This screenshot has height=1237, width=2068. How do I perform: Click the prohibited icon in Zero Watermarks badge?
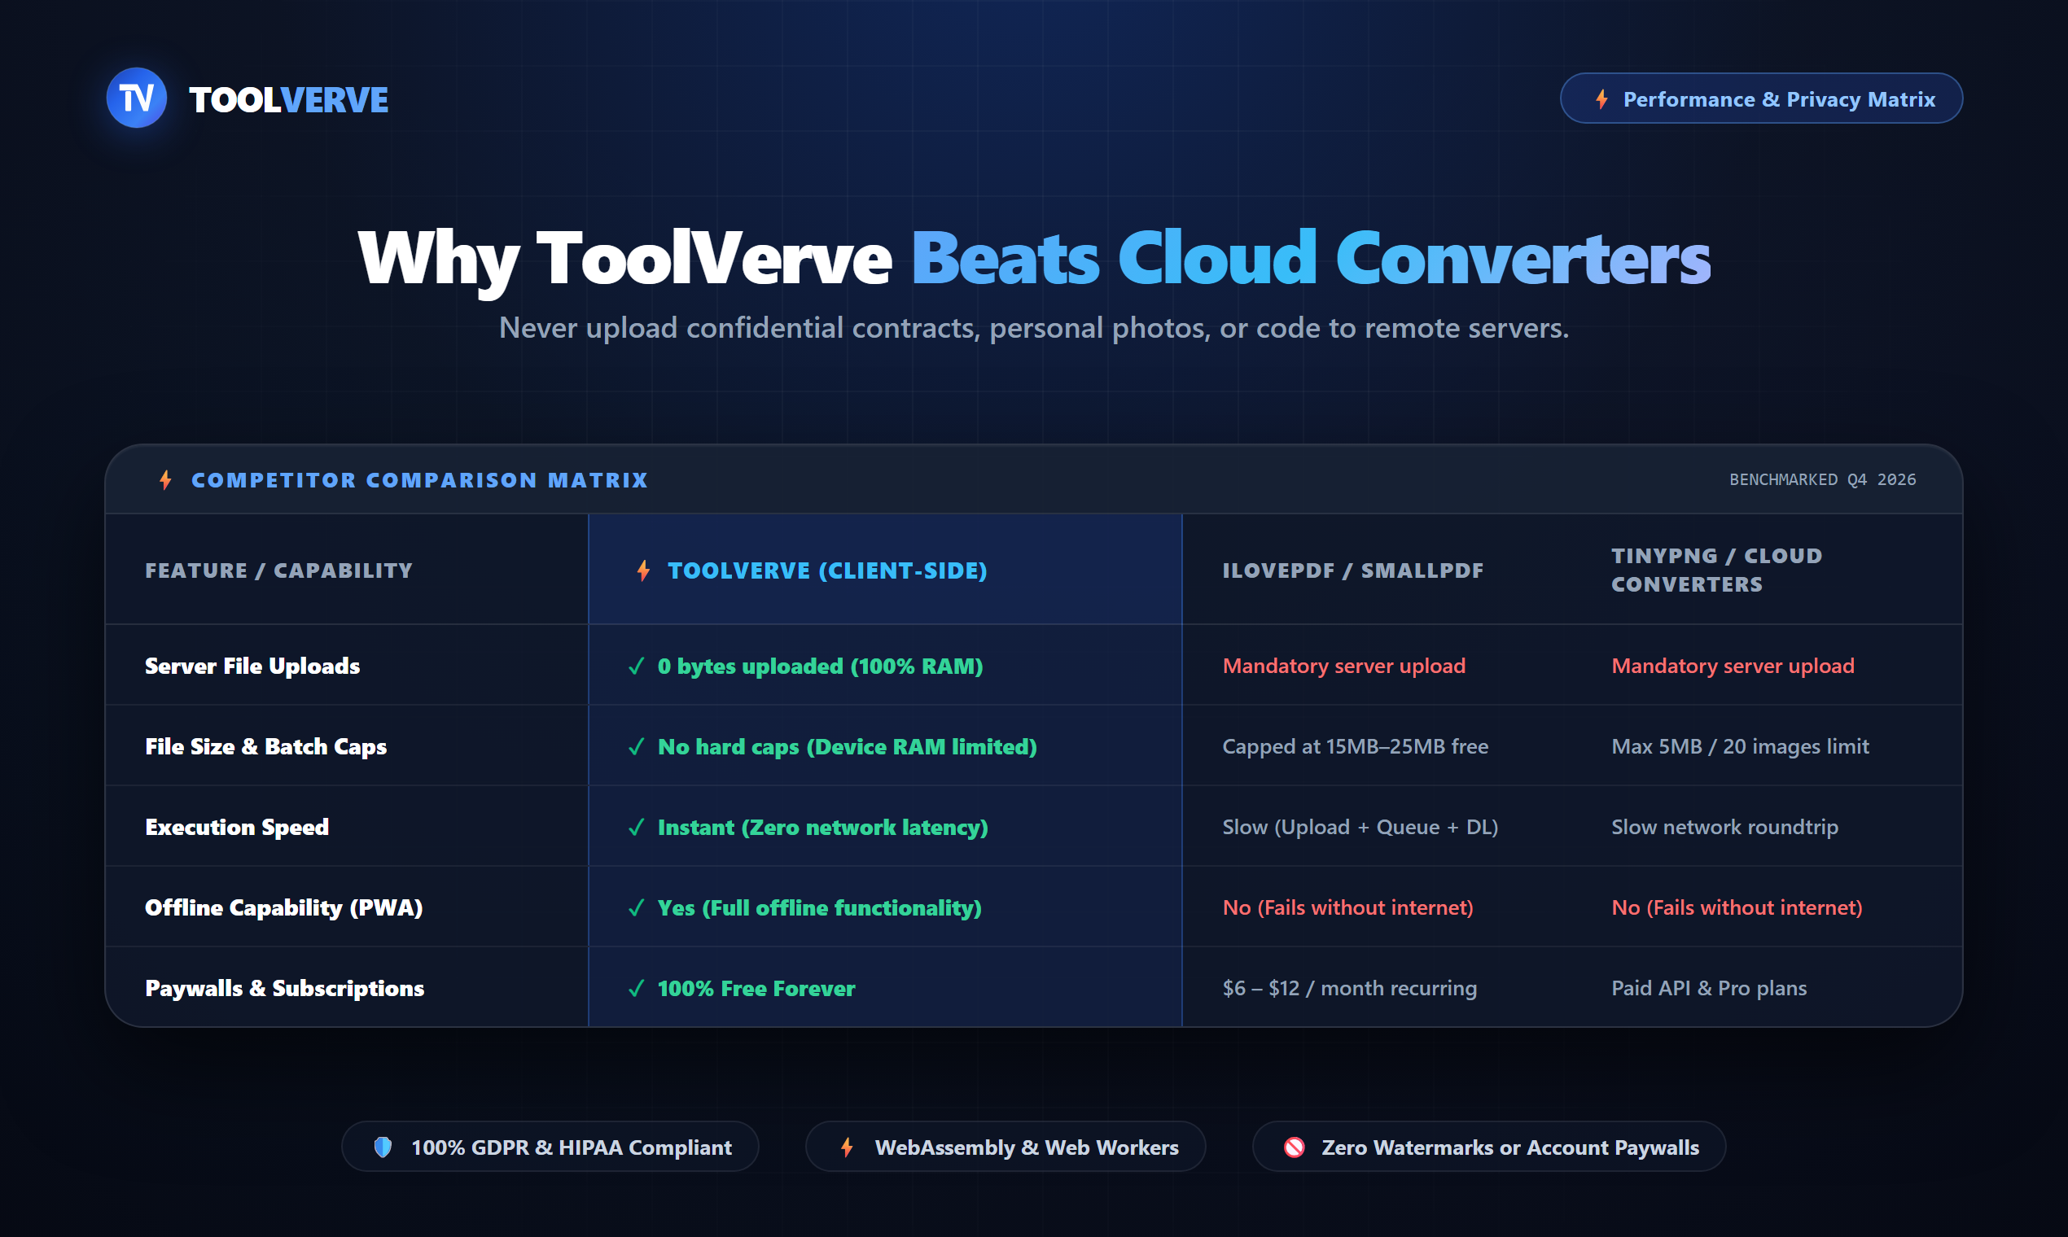(1295, 1147)
